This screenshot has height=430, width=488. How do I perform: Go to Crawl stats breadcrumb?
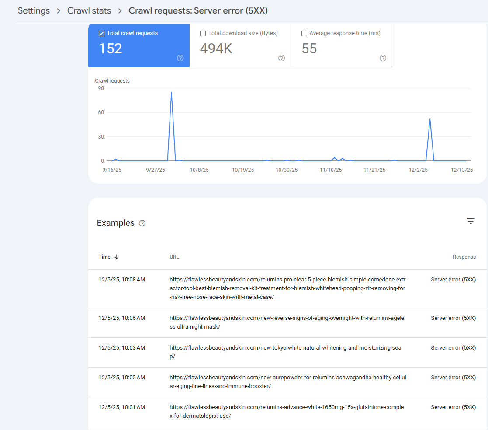coord(89,10)
